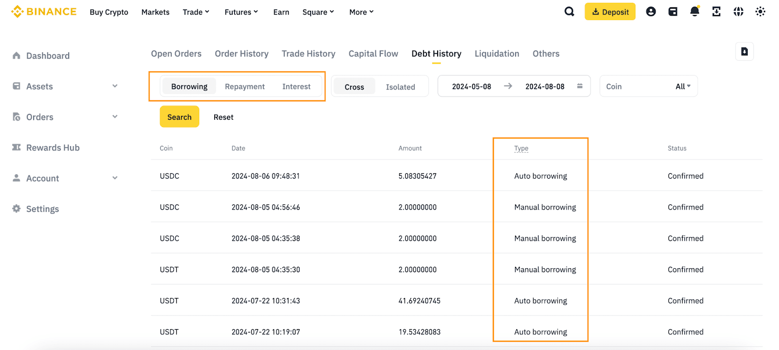This screenshot has height=350, width=779.
Task: Select the Repayment filter
Action: coord(245,86)
